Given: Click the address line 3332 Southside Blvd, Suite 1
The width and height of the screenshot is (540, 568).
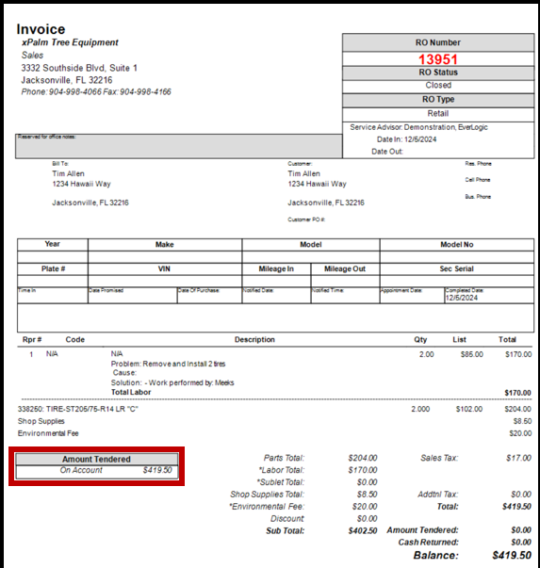Looking at the screenshot, I should click(x=79, y=68).
